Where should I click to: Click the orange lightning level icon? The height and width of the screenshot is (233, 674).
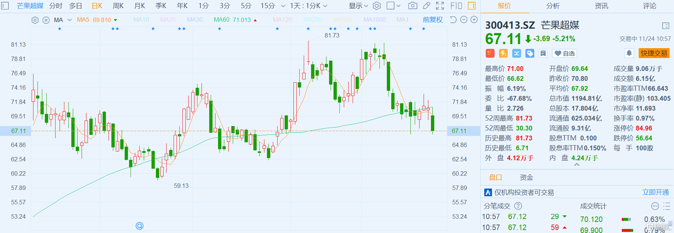503,53
